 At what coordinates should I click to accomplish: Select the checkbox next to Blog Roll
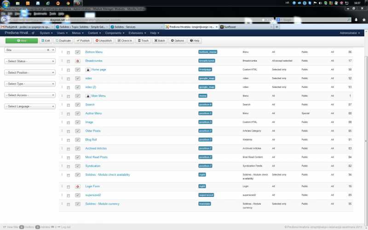69,139
